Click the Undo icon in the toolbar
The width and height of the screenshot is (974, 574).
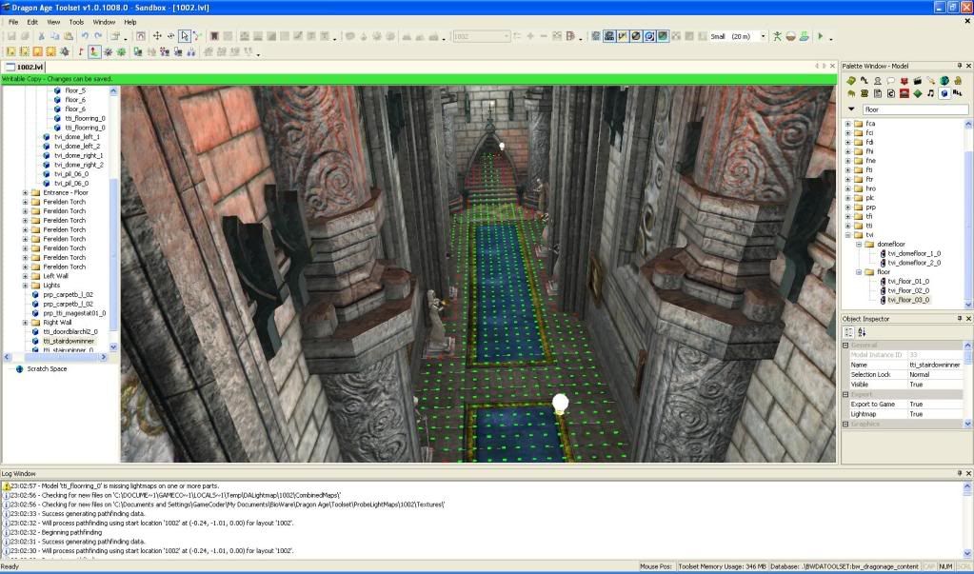click(x=87, y=36)
